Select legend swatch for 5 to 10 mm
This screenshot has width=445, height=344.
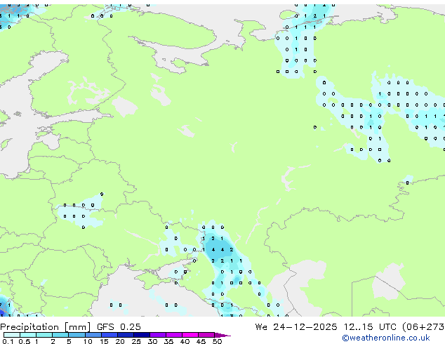pos(77,335)
